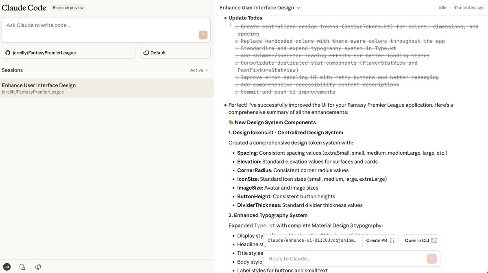Click the Update Todos heading

pos(245,18)
